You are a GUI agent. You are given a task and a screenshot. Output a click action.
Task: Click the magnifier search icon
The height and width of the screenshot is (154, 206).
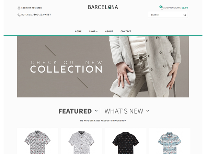(185, 15)
